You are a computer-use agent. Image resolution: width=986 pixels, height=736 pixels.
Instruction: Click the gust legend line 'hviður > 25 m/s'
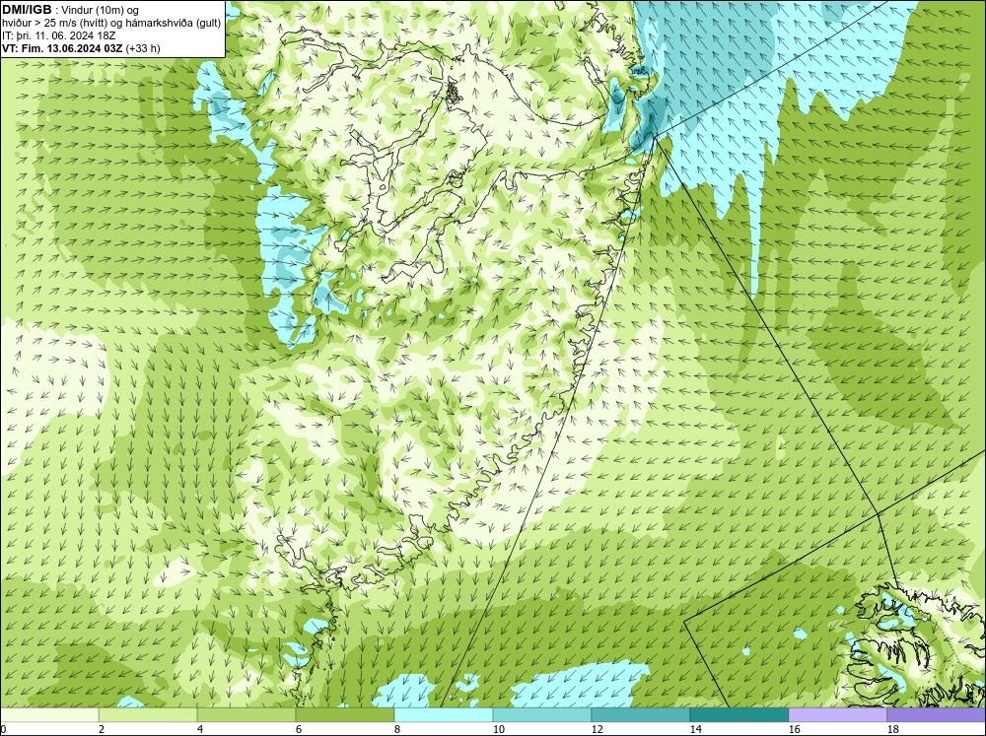point(41,23)
